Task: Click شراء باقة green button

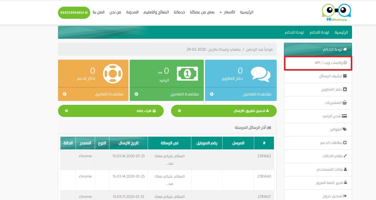Action: [x=111, y=111]
